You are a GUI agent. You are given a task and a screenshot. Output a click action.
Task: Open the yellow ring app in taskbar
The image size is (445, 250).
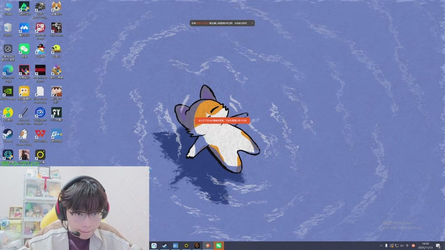click(x=186, y=246)
